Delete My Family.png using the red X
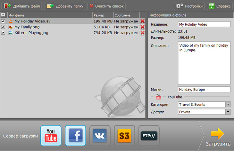Image resolution: width=234 pixels, height=151 pixels. (143, 27)
